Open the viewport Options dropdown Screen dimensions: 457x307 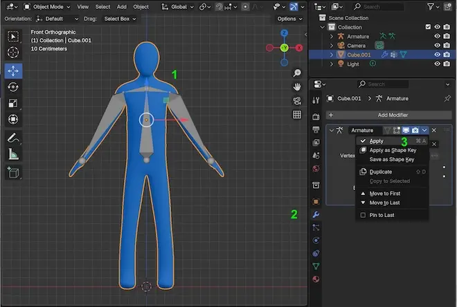288,19
